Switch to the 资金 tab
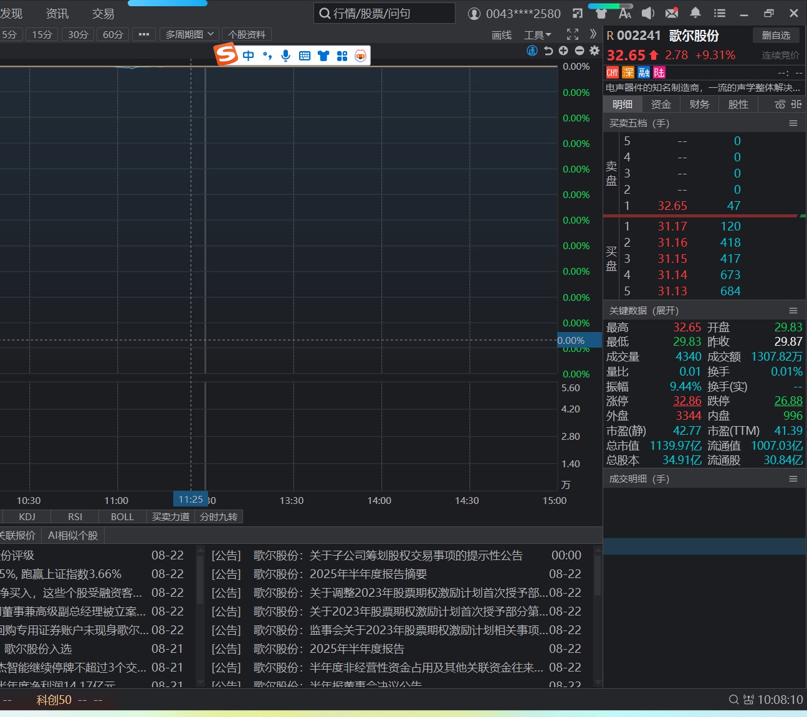 coord(661,104)
